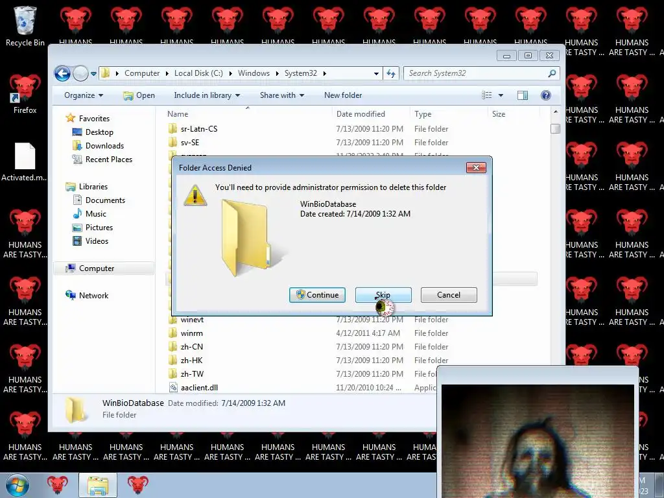Click Continue in Folder Access Denied dialog

317,295
